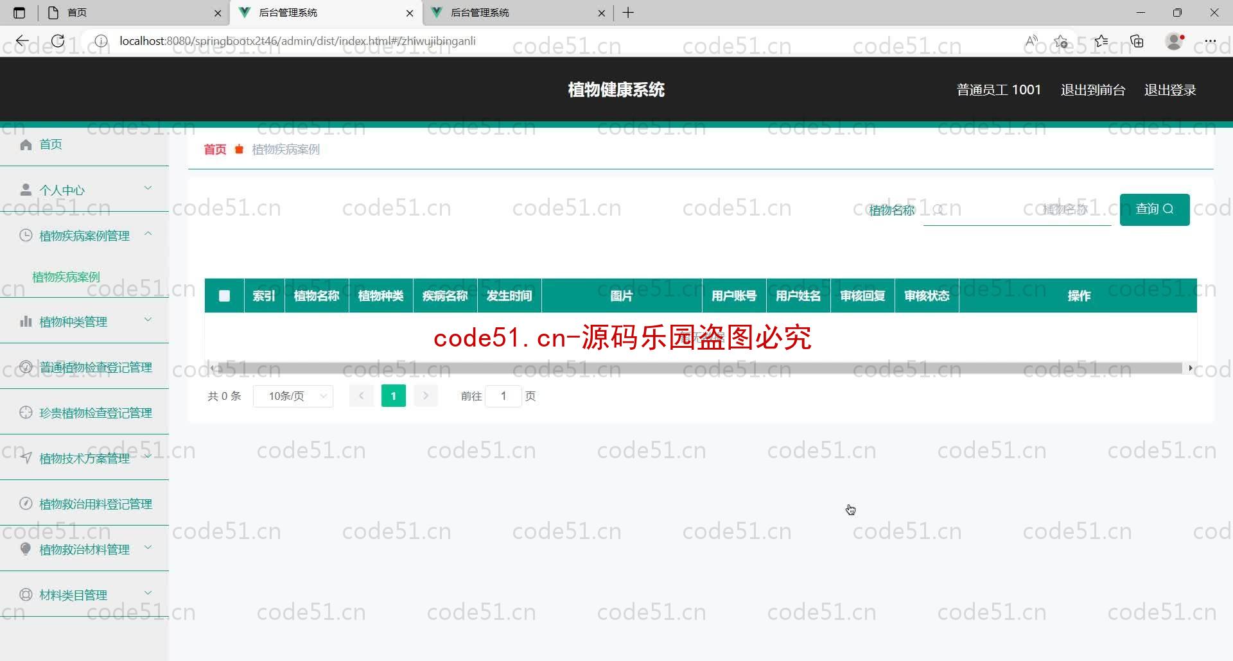This screenshot has width=1233, height=661.
Task: Collapse the 植物疾病案例管理 menu chevron
Action: tap(148, 234)
